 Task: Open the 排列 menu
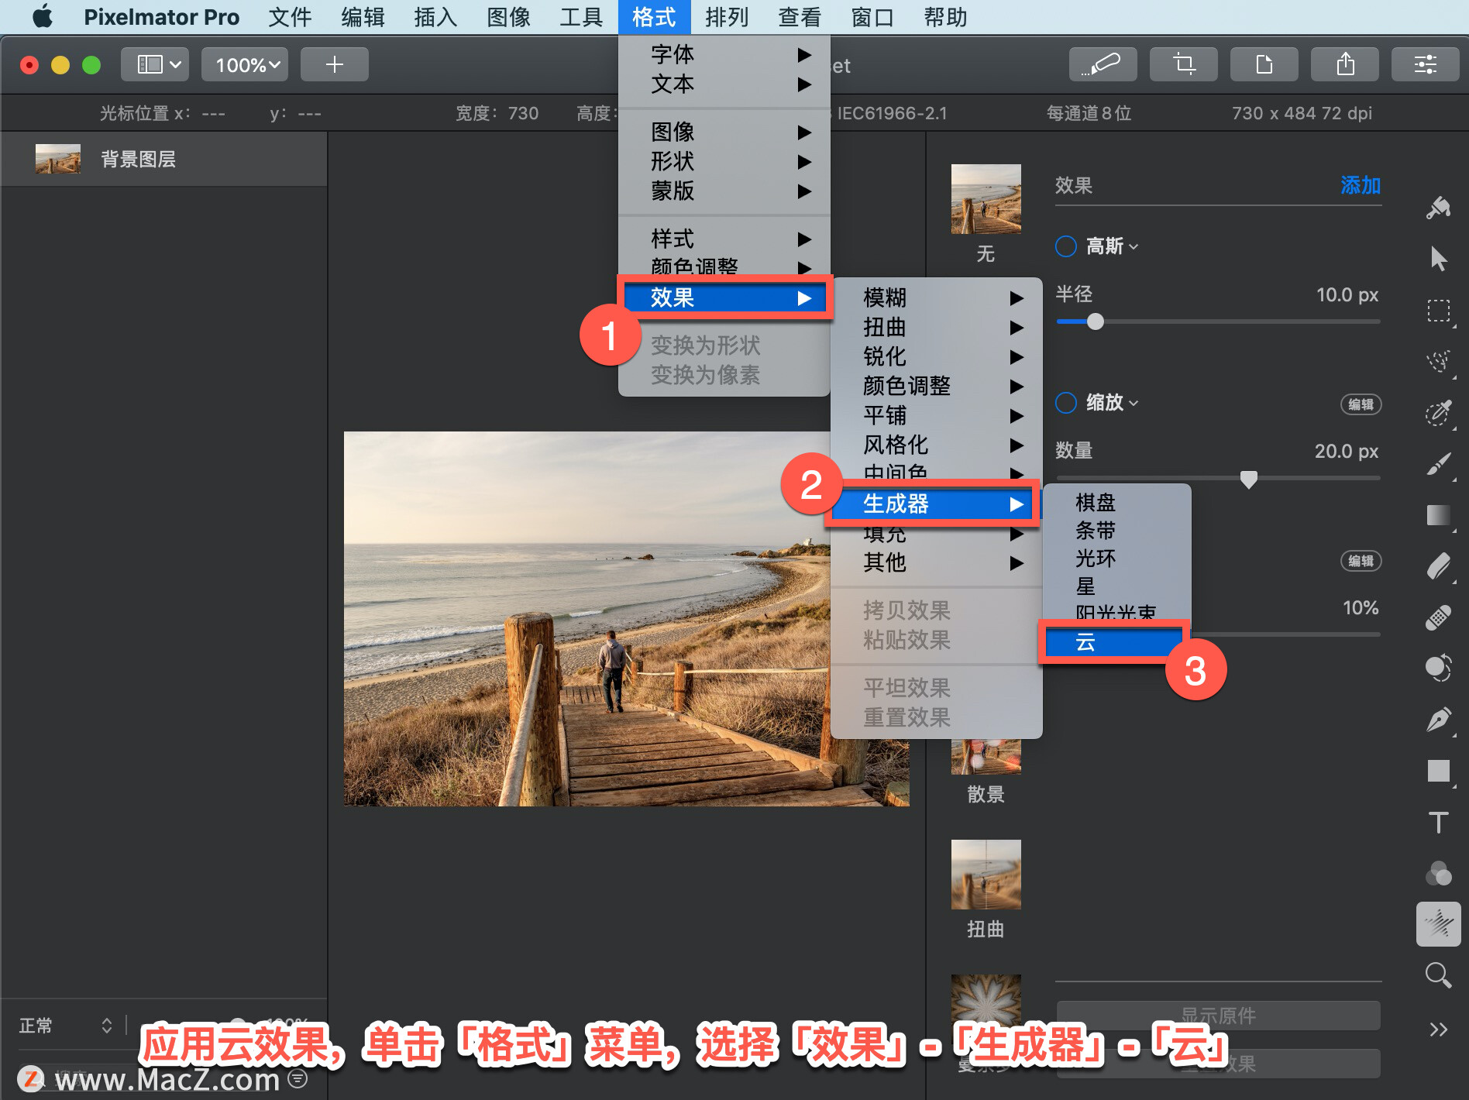pos(727,17)
